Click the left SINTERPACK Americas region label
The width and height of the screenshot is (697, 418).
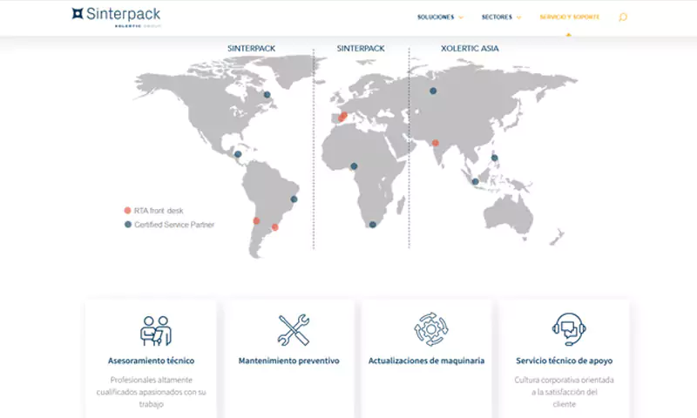pyautogui.click(x=252, y=49)
